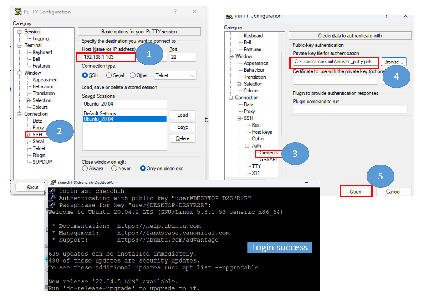Screen dimensions: 423x296
Task: Select the X11 category
Action: [256, 173]
